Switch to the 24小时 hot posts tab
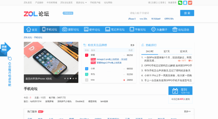This screenshot has width=218, height=119. tap(150, 51)
